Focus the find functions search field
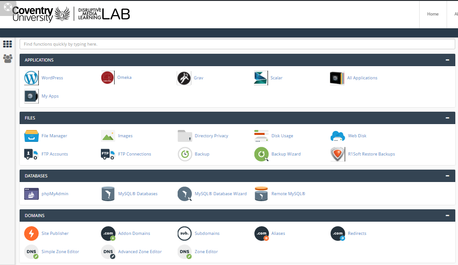The image size is (458, 265). (237, 44)
